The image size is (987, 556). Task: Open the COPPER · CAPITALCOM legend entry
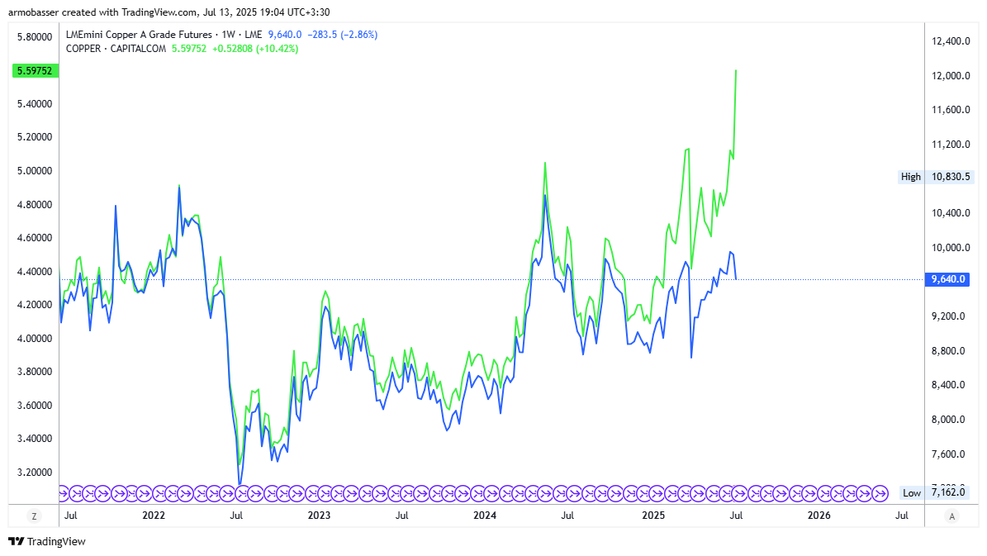tap(116, 49)
